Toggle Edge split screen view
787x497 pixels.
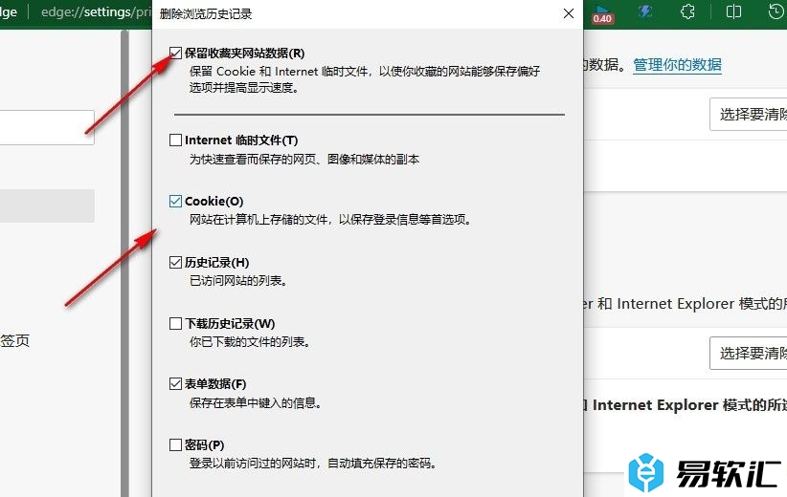[x=733, y=11]
